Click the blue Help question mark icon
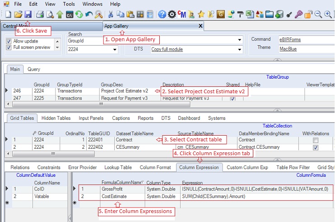This screenshot has width=335, height=222. pyautogui.click(x=162, y=14)
